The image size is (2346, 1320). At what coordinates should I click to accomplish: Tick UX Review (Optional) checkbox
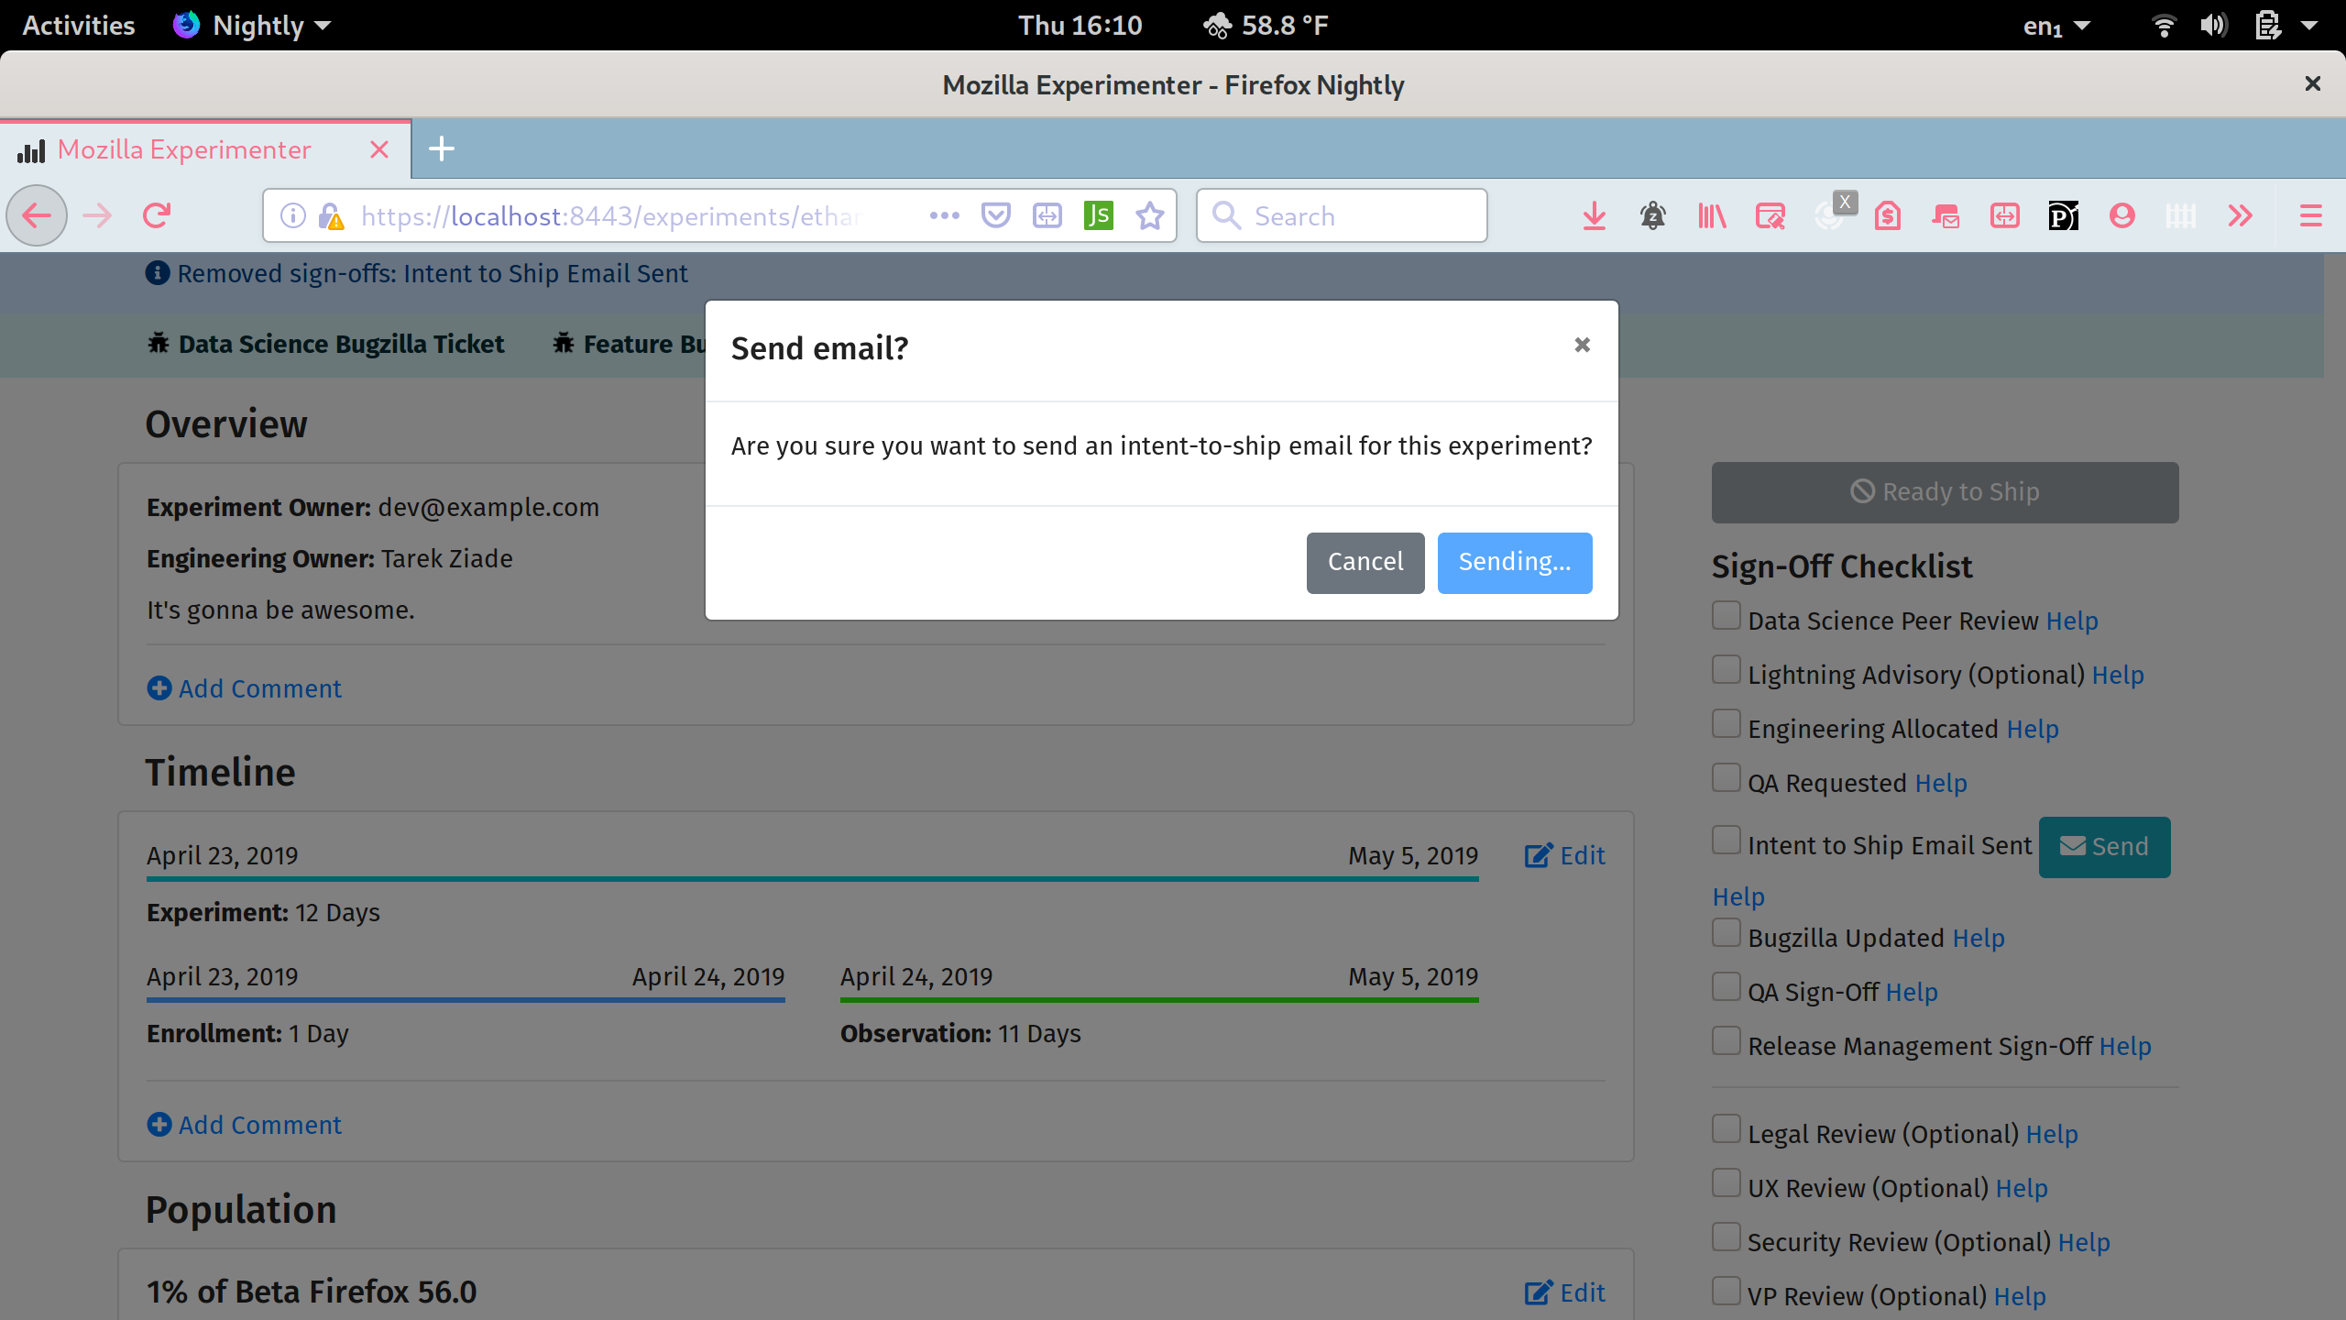coord(1727,1183)
